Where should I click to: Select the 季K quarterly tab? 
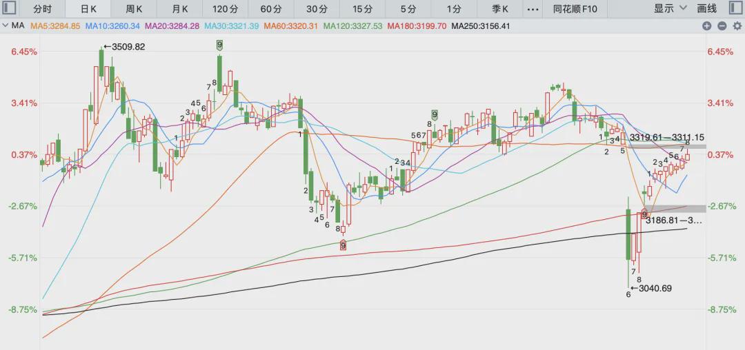point(500,9)
